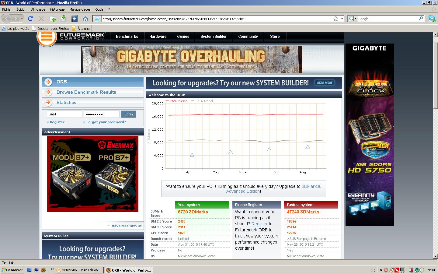
Task: Open the Store nav tab
Action: click(275, 37)
